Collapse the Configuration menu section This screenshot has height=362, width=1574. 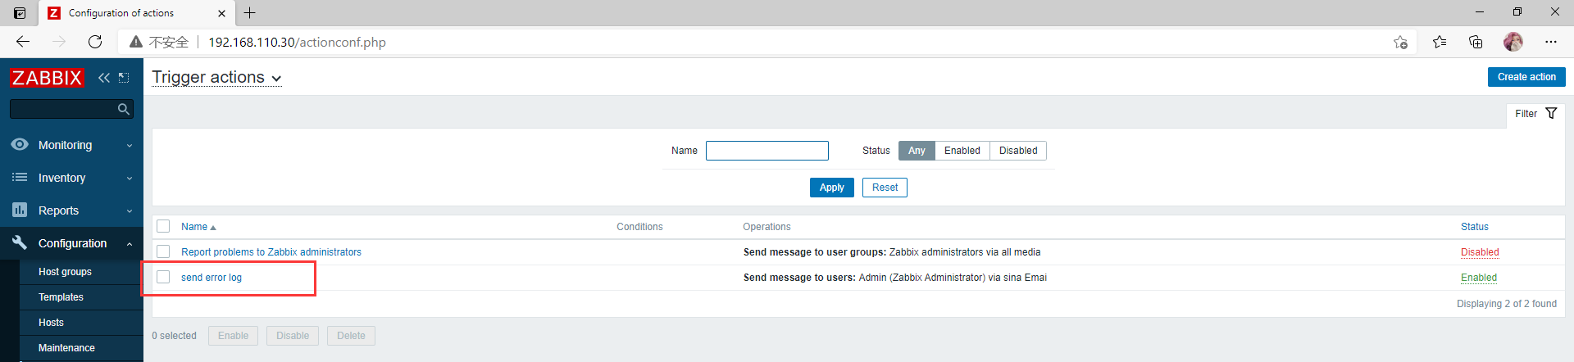(71, 243)
